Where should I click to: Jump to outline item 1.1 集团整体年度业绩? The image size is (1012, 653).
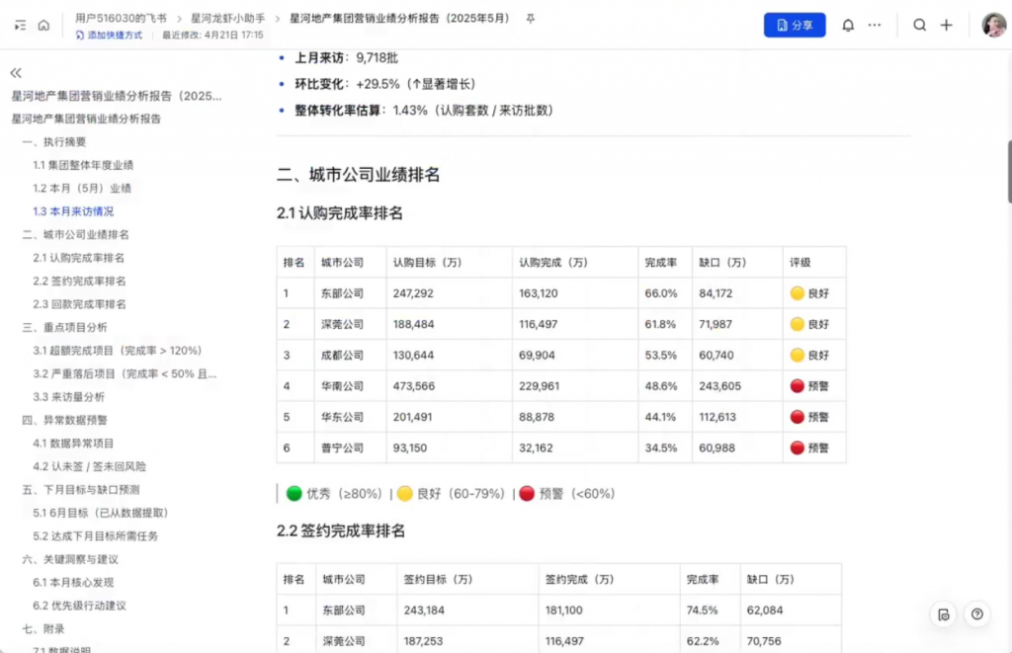[83, 165]
